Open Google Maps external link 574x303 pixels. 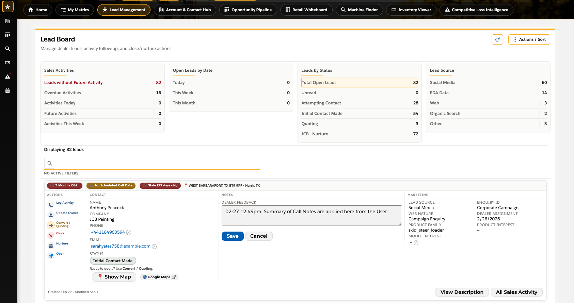(159, 277)
